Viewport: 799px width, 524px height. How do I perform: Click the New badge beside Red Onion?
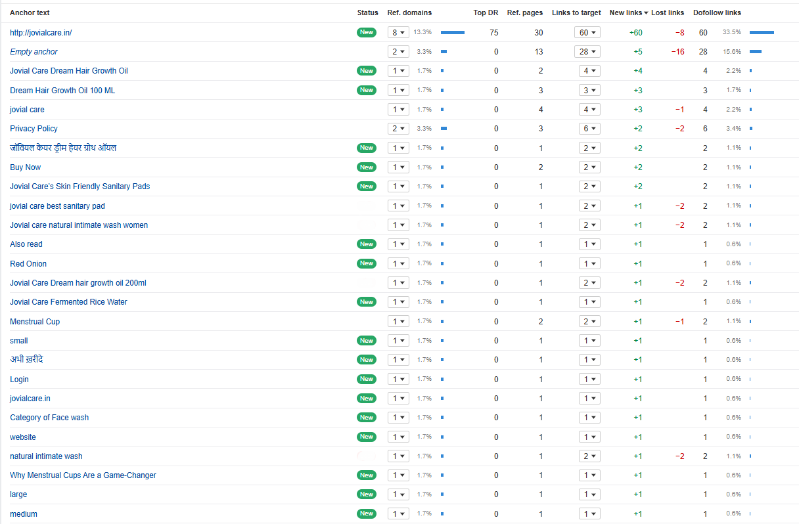[366, 263]
